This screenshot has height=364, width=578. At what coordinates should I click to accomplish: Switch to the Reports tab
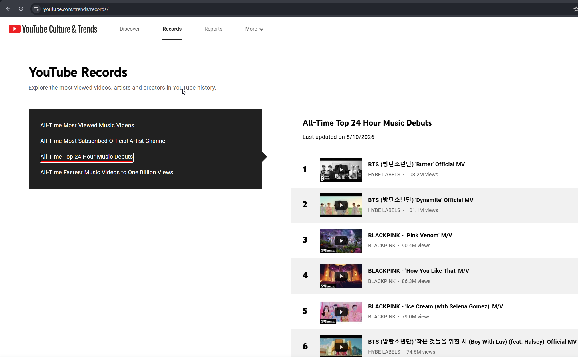[x=213, y=29]
